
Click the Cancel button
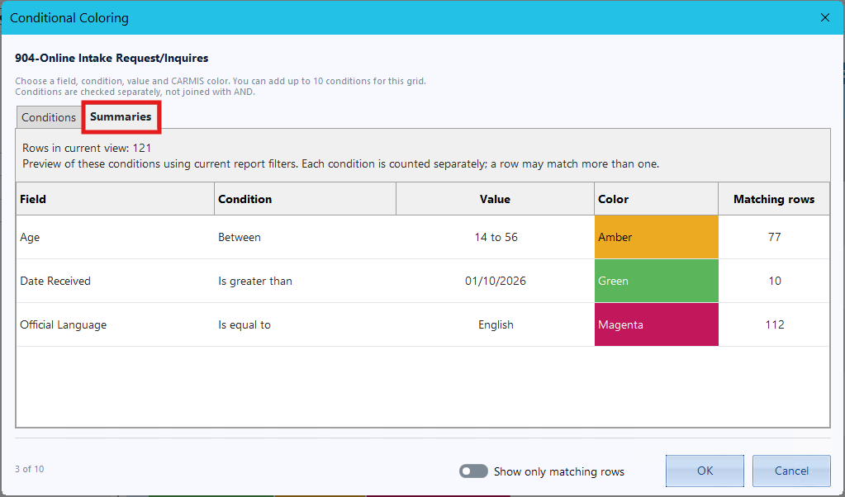pyautogui.click(x=791, y=471)
